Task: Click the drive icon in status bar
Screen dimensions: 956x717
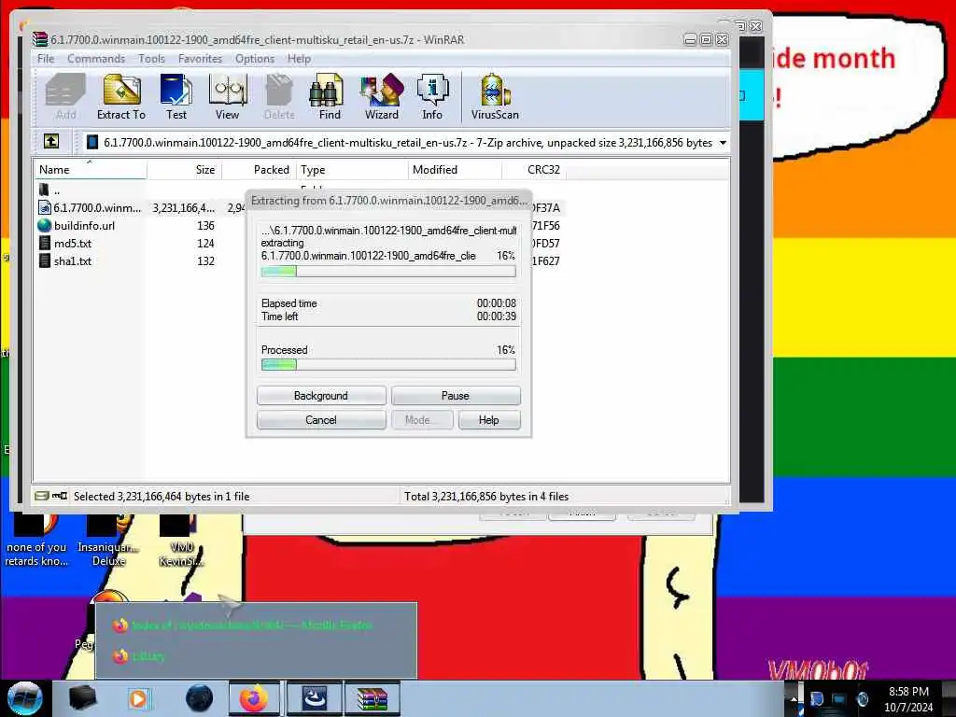Action: coord(41,496)
